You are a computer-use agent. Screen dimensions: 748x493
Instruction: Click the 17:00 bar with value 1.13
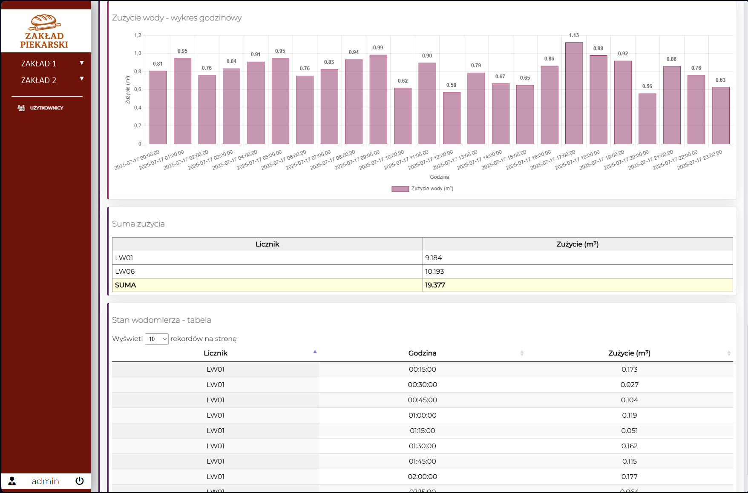coord(574,94)
